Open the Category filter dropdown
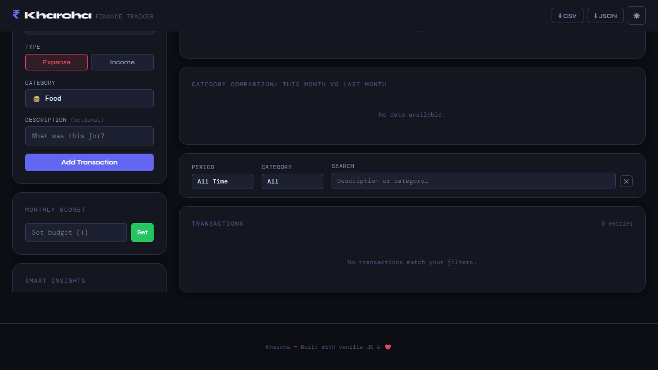Image resolution: width=658 pixels, height=370 pixels. tap(293, 181)
